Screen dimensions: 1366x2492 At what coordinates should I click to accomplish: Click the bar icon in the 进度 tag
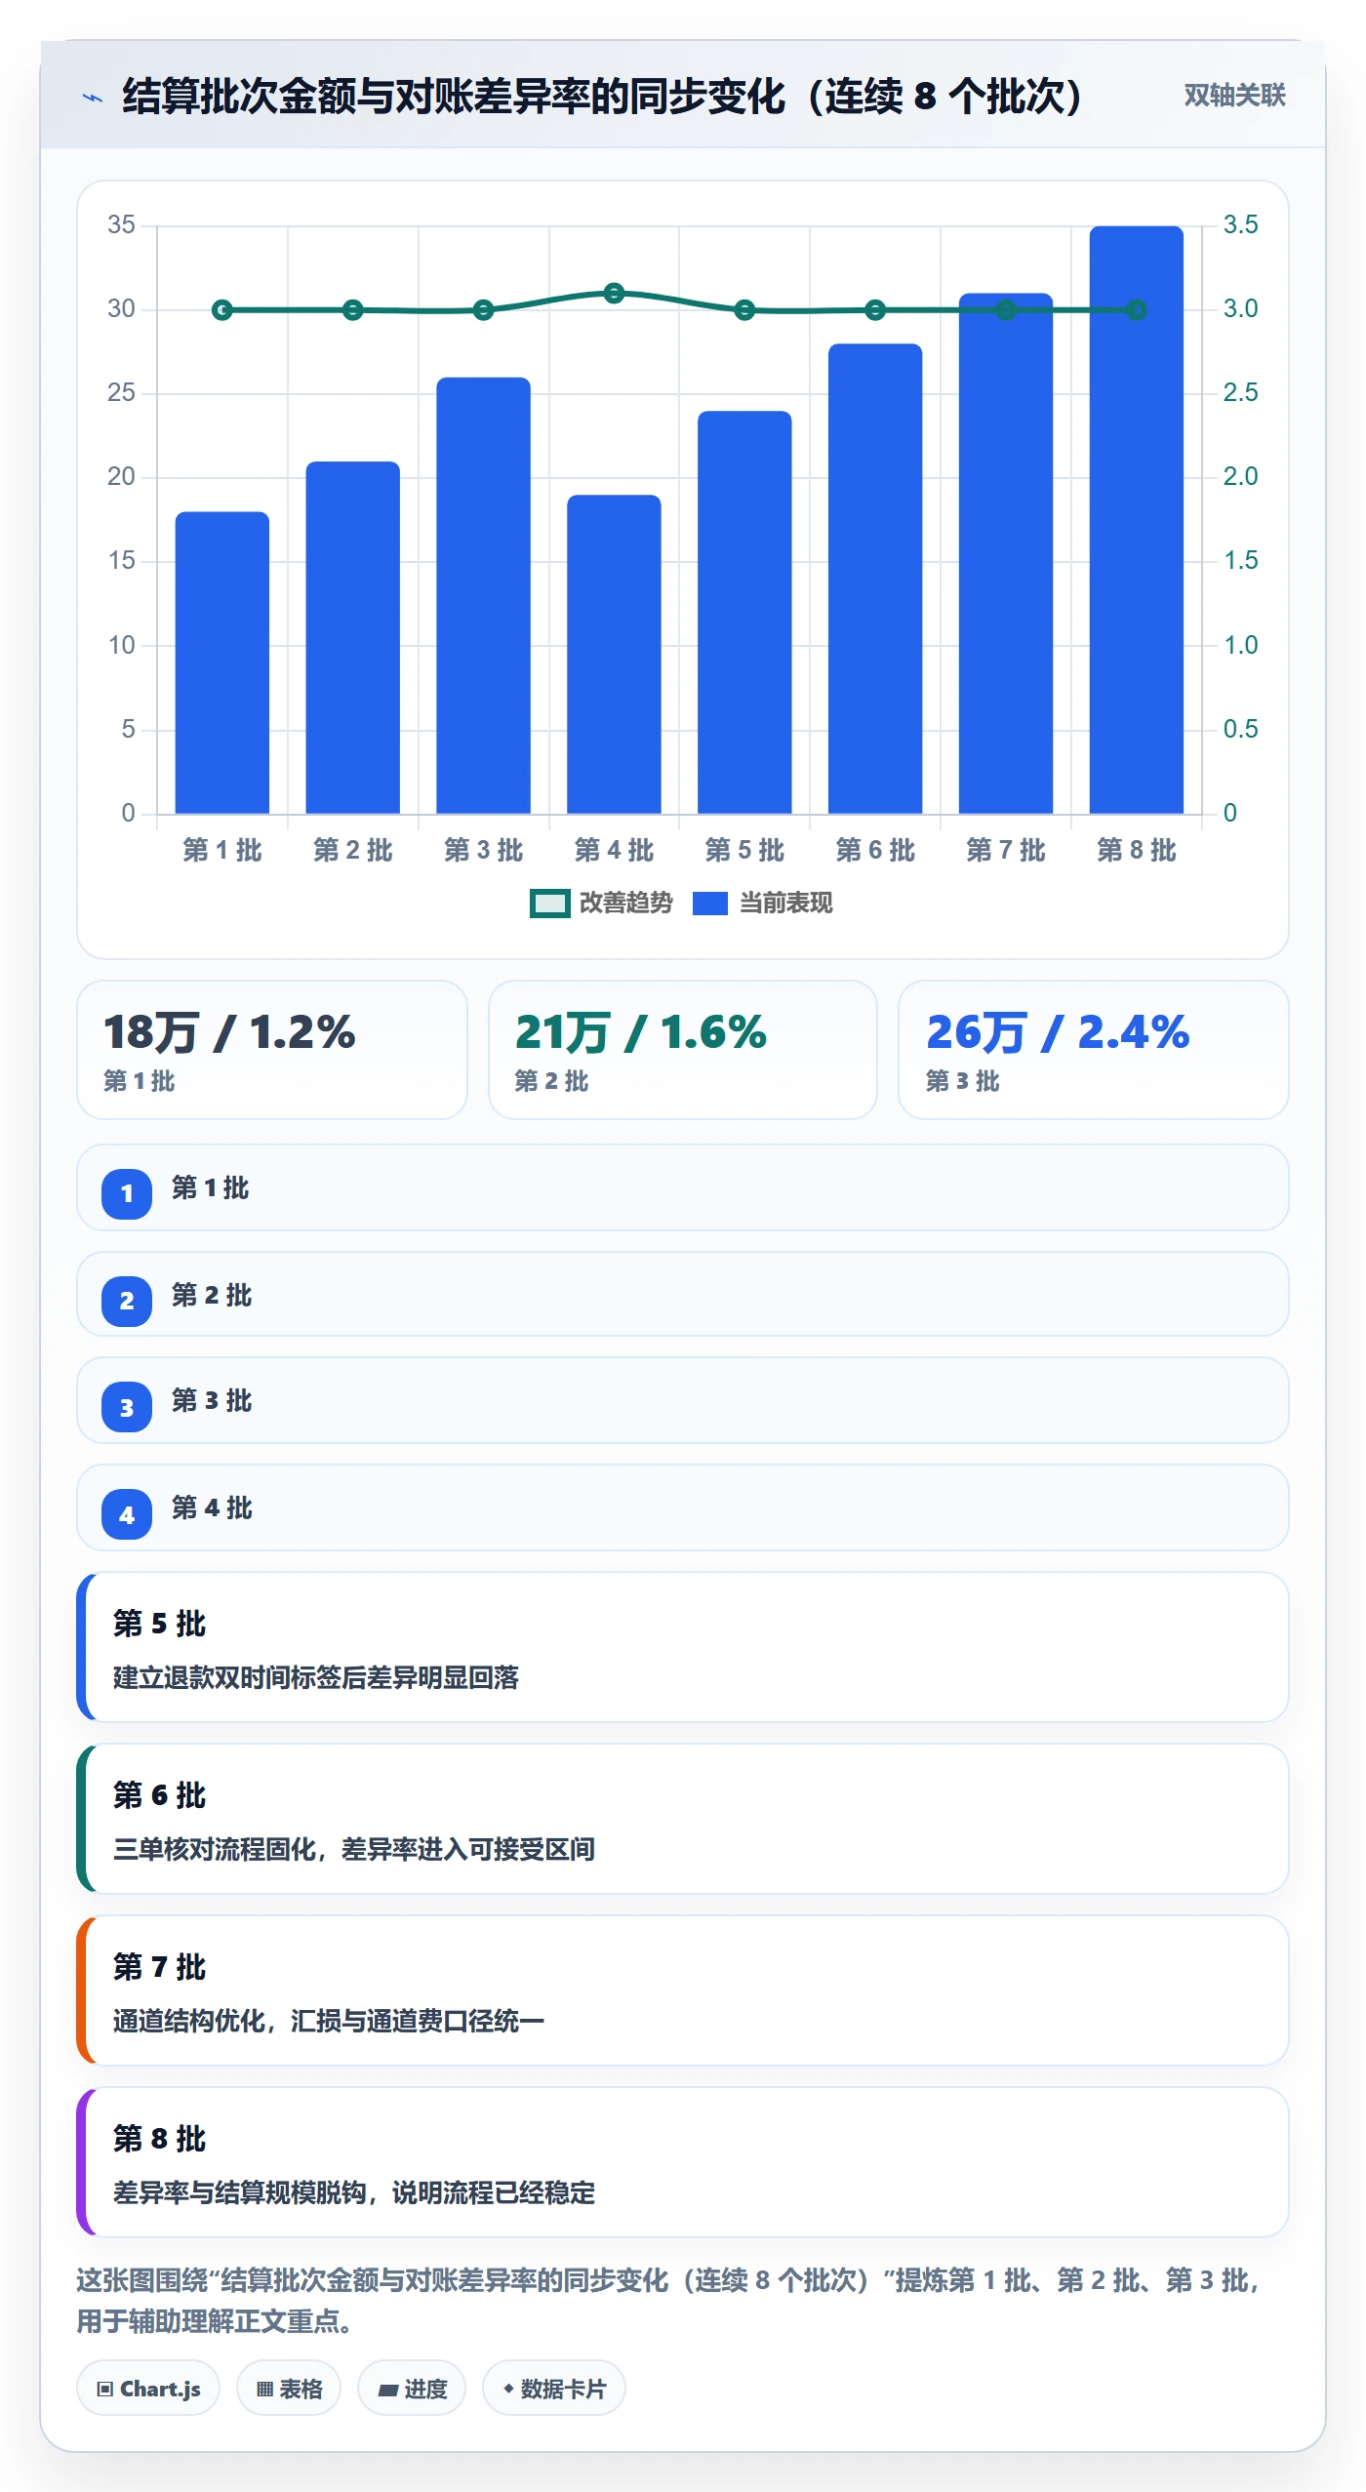[388, 2391]
